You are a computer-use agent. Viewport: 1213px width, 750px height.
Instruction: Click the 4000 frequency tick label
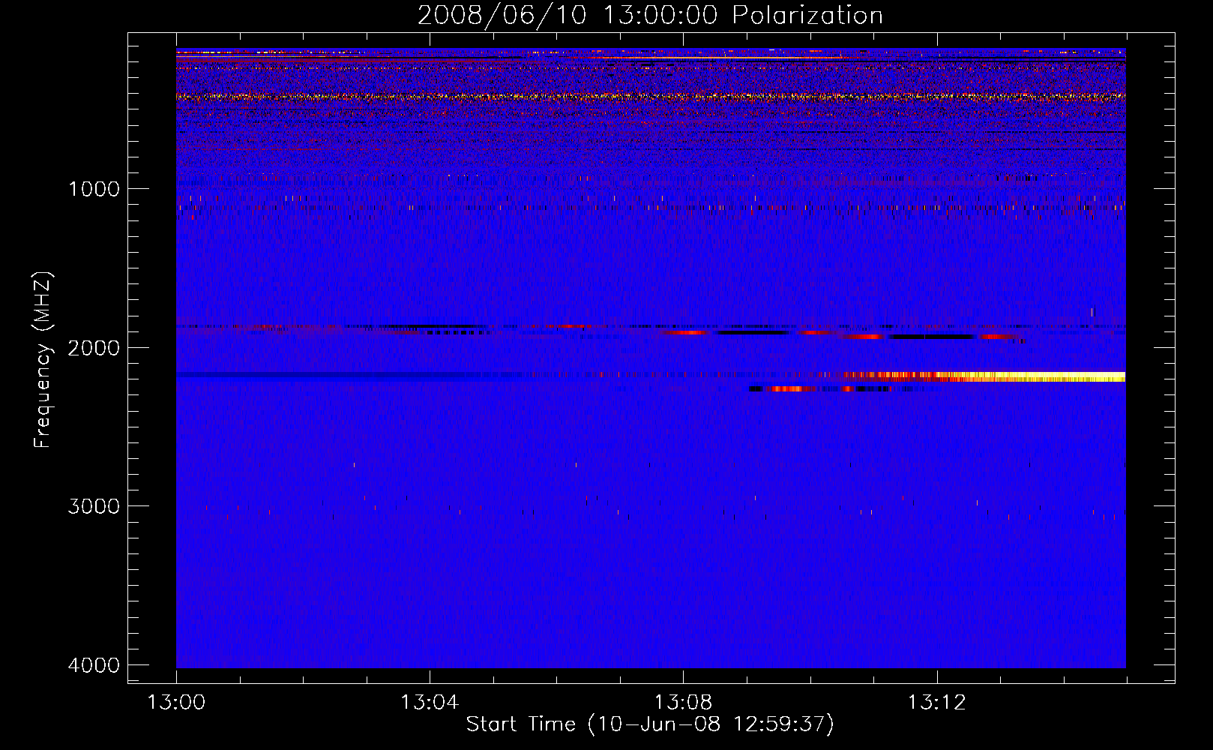point(94,665)
